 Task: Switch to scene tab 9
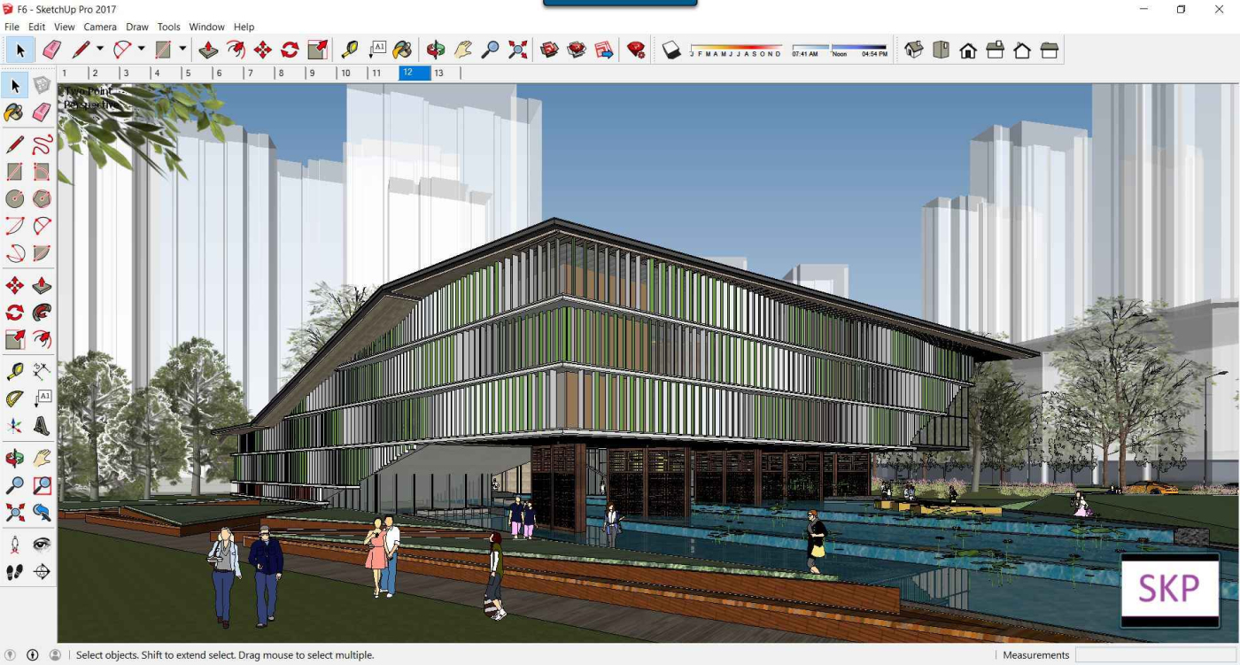coord(312,73)
